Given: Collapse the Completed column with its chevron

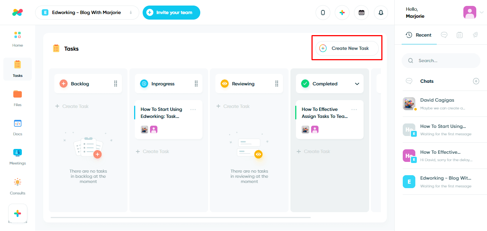Looking at the screenshot, I should coord(357,84).
